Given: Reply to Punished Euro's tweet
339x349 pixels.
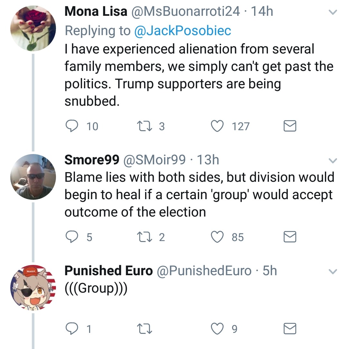Looking at the screenshot, I should click(x=71, y=329).
